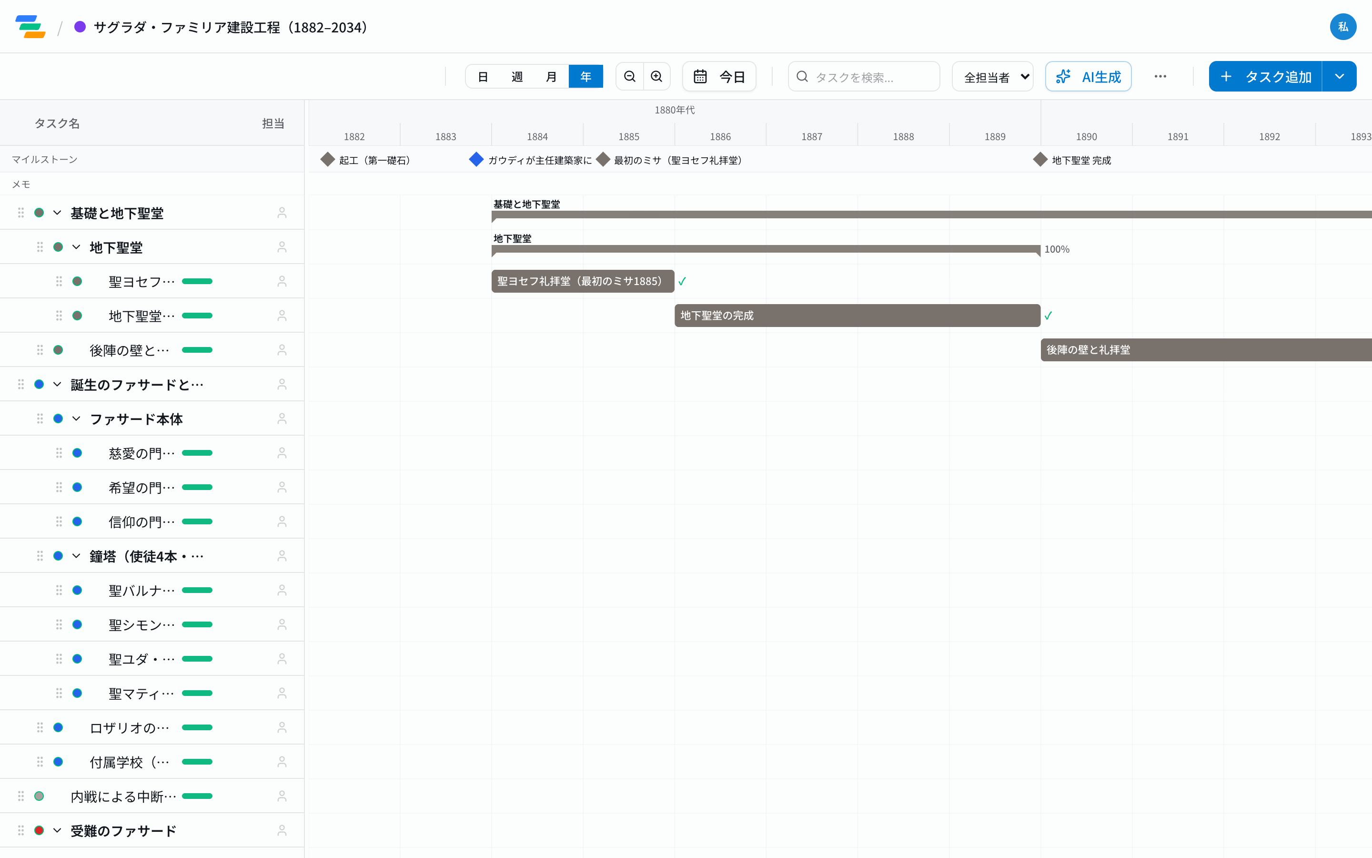
Task: Collapse the 受難のファサード group
Action: click(x=57, y=831)
